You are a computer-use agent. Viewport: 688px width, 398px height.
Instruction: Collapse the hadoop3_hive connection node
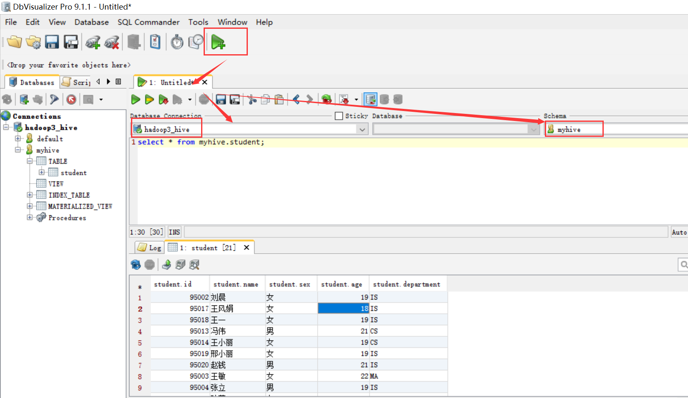click(x=6, y=127)
